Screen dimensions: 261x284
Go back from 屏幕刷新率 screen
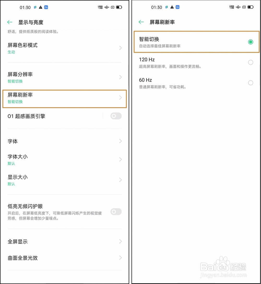141,22
